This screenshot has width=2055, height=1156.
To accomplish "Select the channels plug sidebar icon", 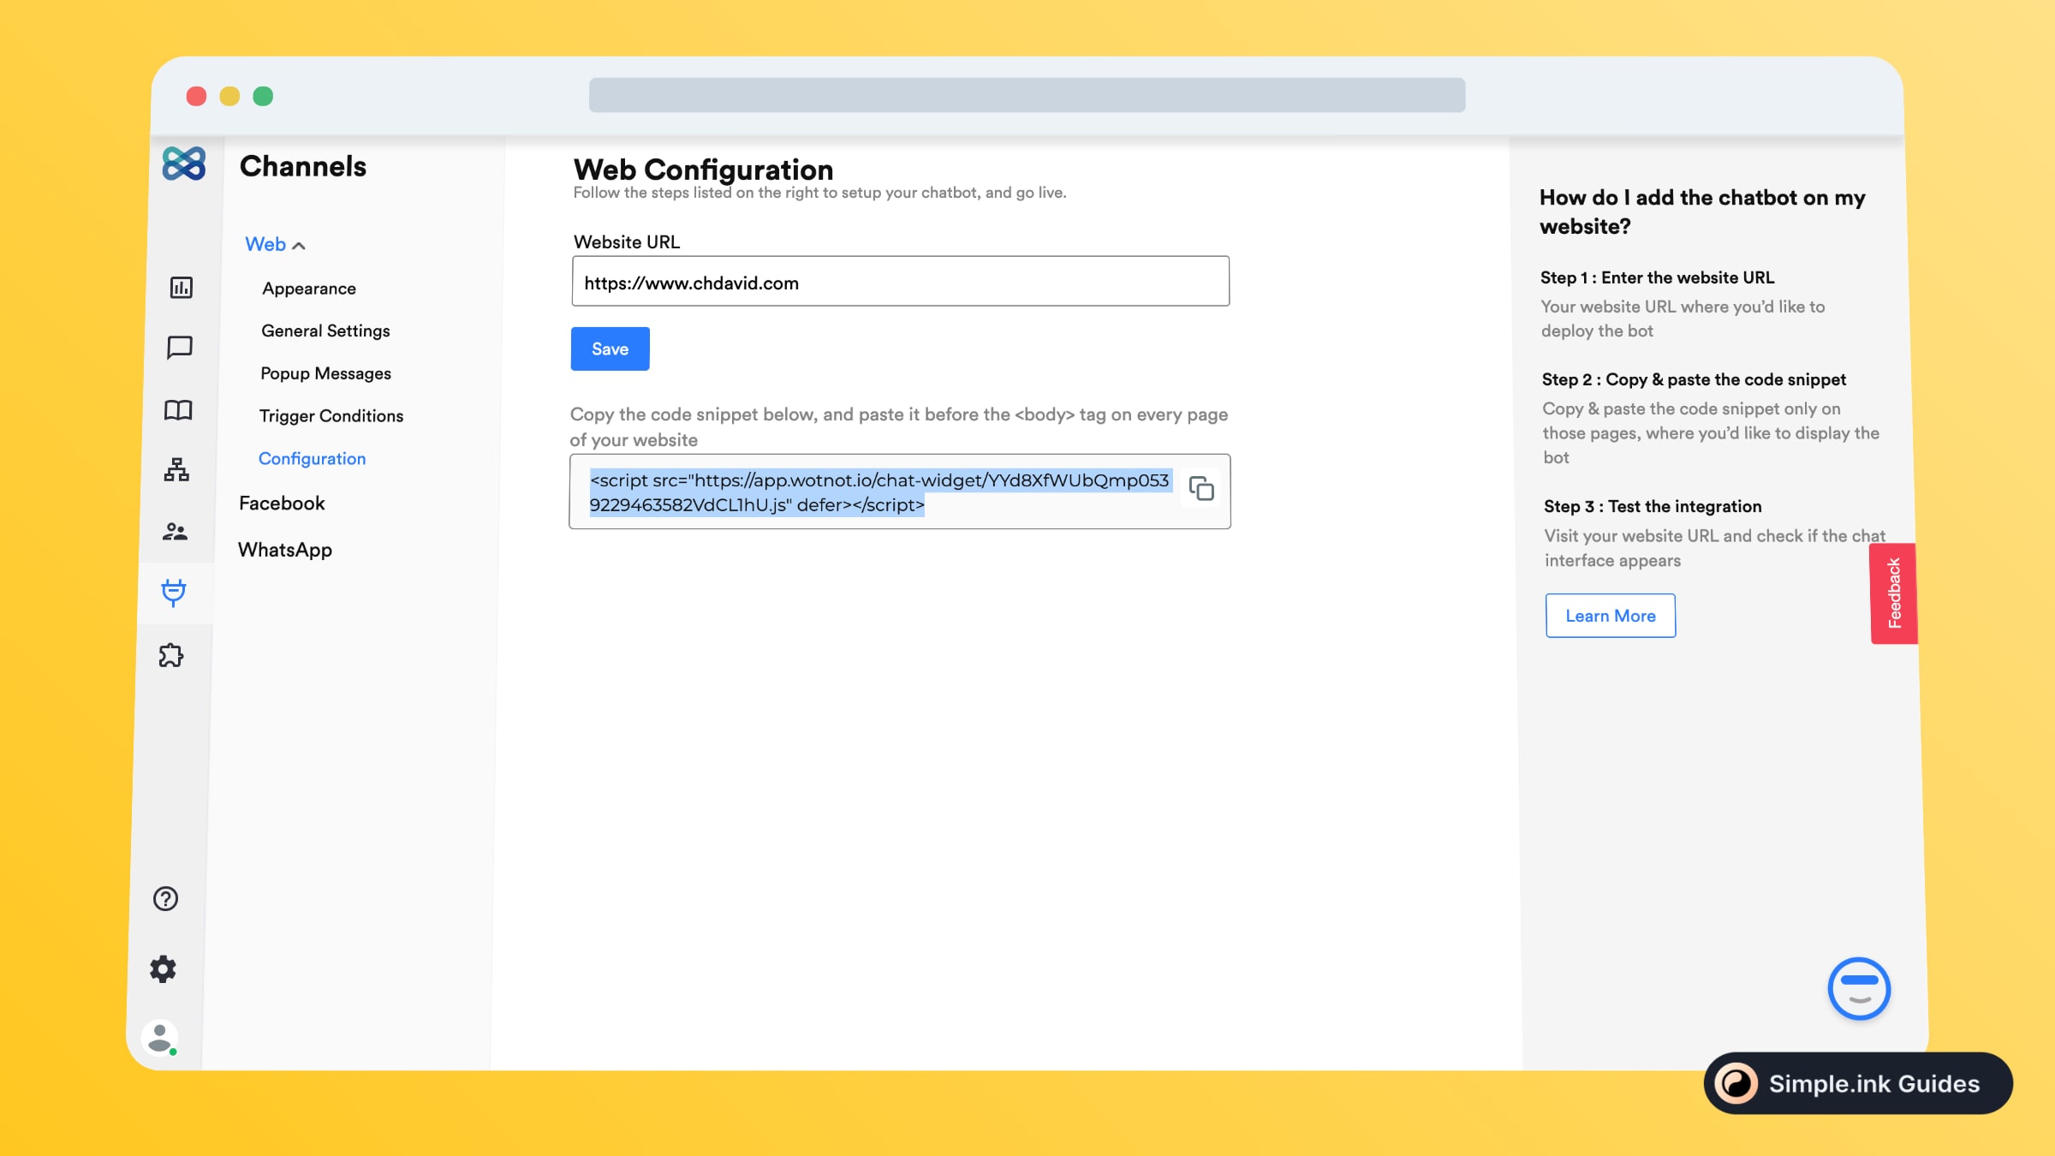I will (173, 592).
